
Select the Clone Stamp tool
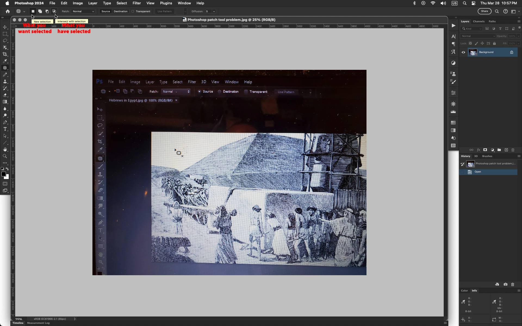point(5,81)
